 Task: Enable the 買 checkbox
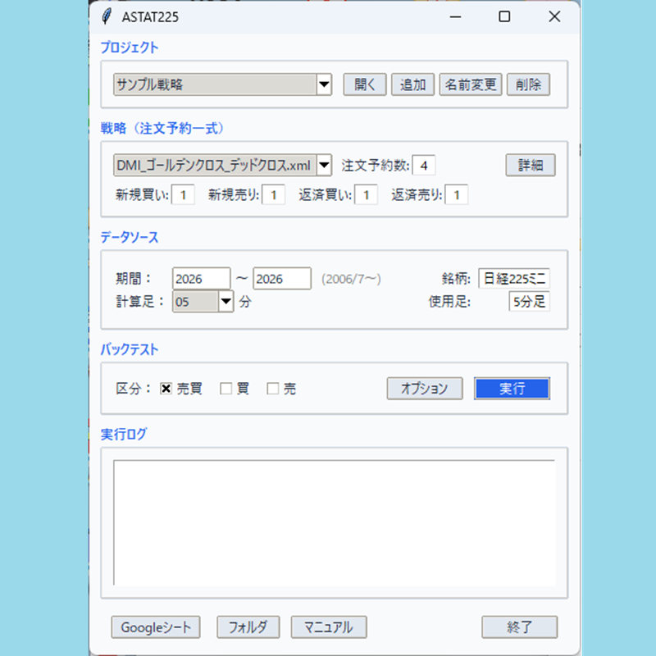point(226,389)
